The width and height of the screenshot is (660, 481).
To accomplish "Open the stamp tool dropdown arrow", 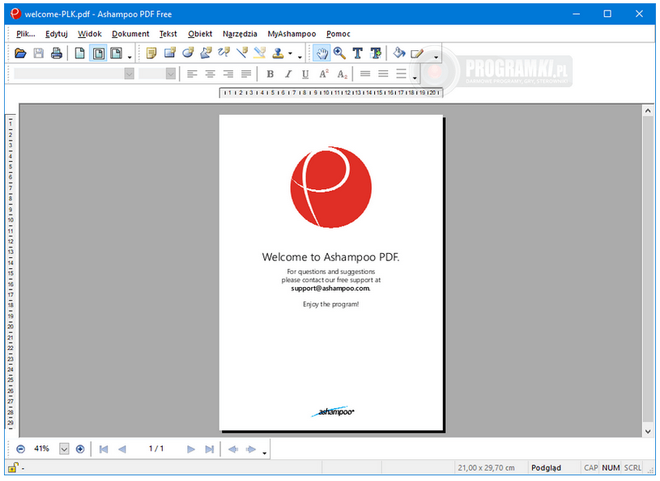I will click(x=290, y=53).
